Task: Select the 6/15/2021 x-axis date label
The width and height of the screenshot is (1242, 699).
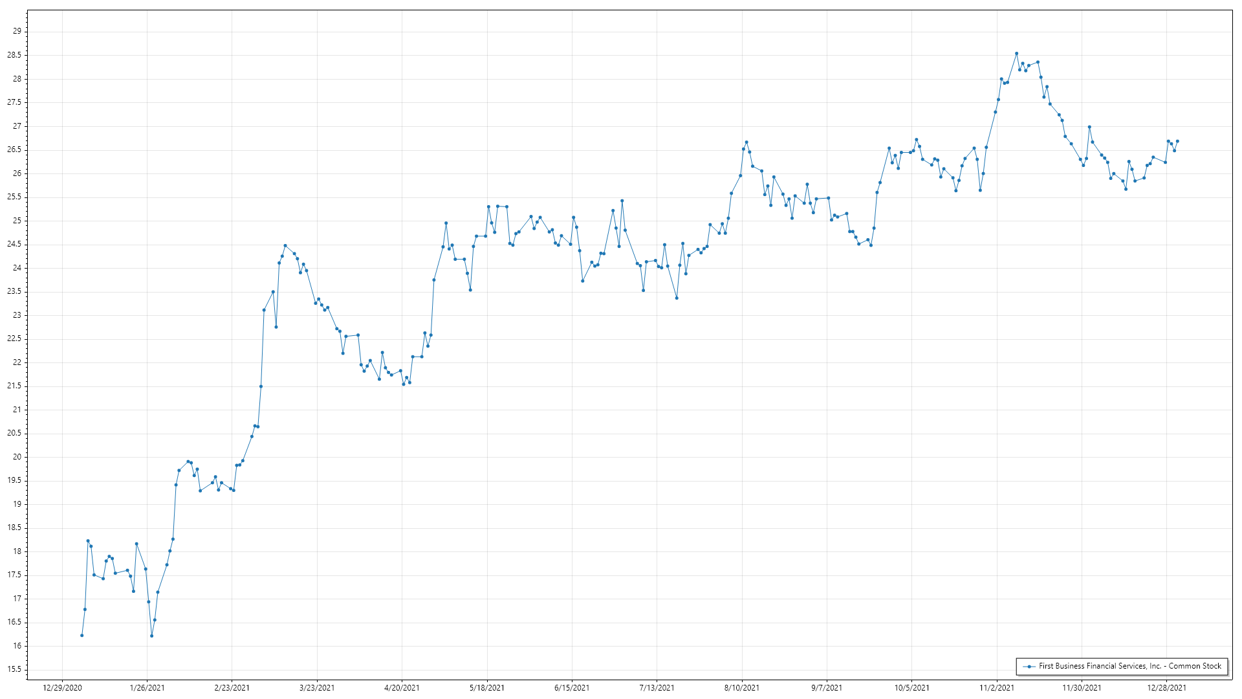Action: (572, 688)
